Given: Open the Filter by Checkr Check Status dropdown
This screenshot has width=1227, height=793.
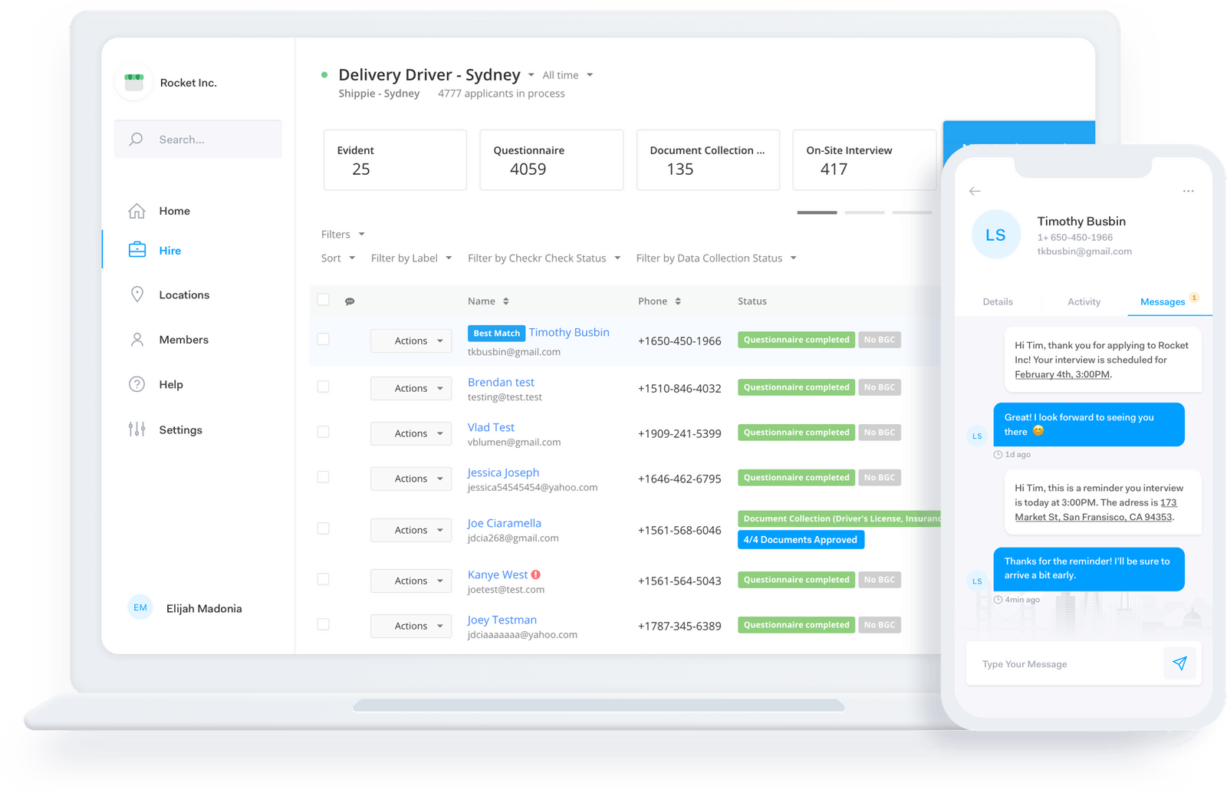Looking at the screenshot, I should click(544, 258).
